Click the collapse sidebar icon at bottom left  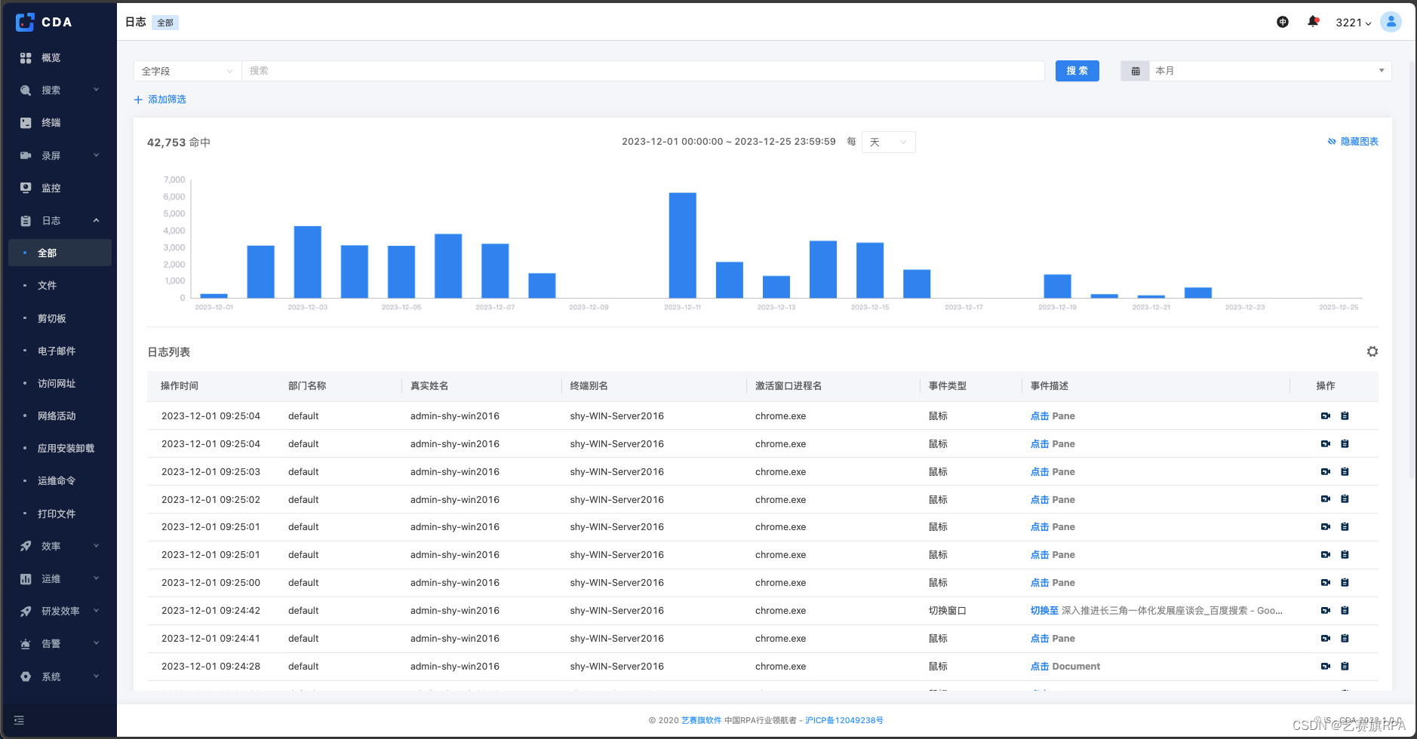click(x=19, y=720)
